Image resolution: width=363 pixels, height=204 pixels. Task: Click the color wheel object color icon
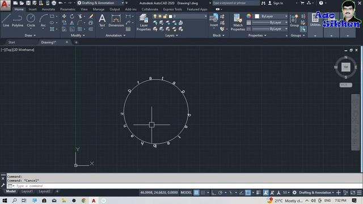click(248, 16)
